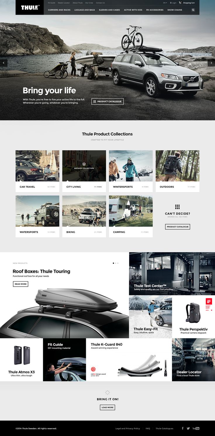This screenshot has height=436, width=215.
Task: Click the Read More button
Action: coord(20,284)
